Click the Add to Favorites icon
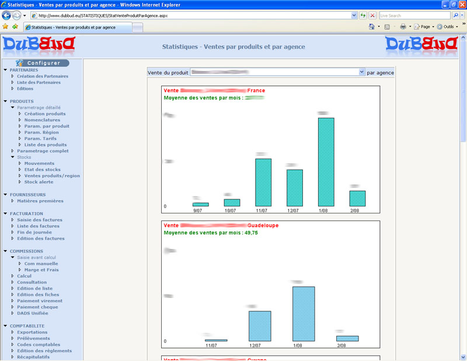Viewport: 467px width, 361px height. pos(15,27)
